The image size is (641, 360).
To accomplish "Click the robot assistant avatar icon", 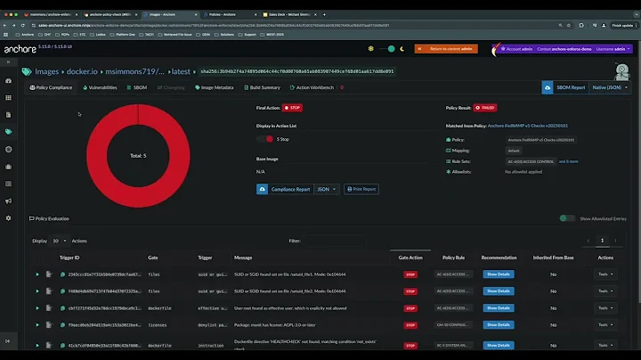I will click(x=621, y=71).
